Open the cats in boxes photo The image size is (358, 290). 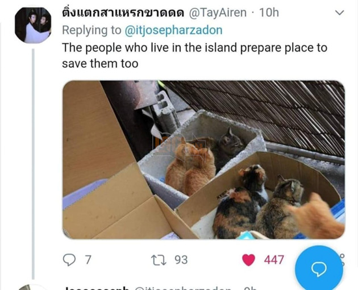tap(203, 160)
